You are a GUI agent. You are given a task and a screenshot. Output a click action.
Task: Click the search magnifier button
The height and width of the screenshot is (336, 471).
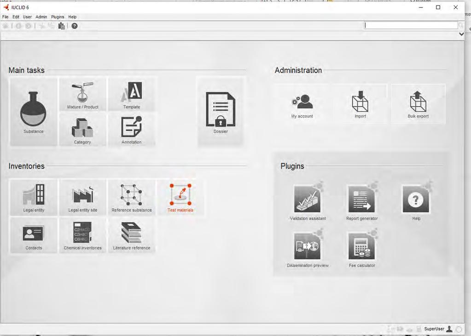click(x=461, y=25)
